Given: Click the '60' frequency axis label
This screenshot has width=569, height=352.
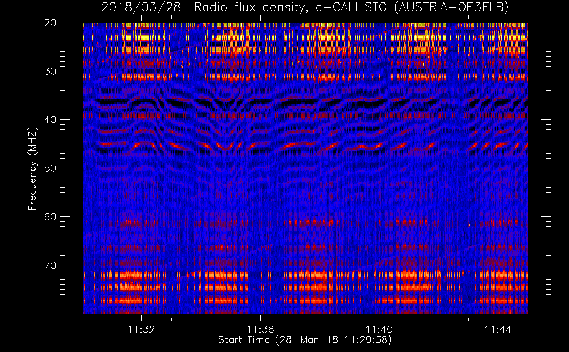Looking at the screenshot, I should coord(50,217).
